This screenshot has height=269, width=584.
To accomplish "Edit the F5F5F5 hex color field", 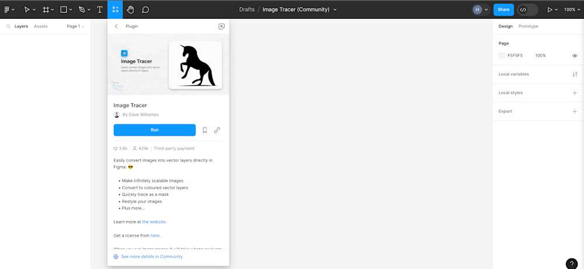I will 515,56.
